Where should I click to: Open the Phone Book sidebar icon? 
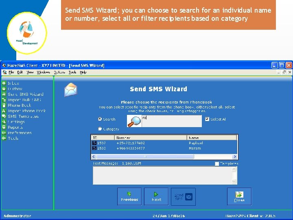4,105
